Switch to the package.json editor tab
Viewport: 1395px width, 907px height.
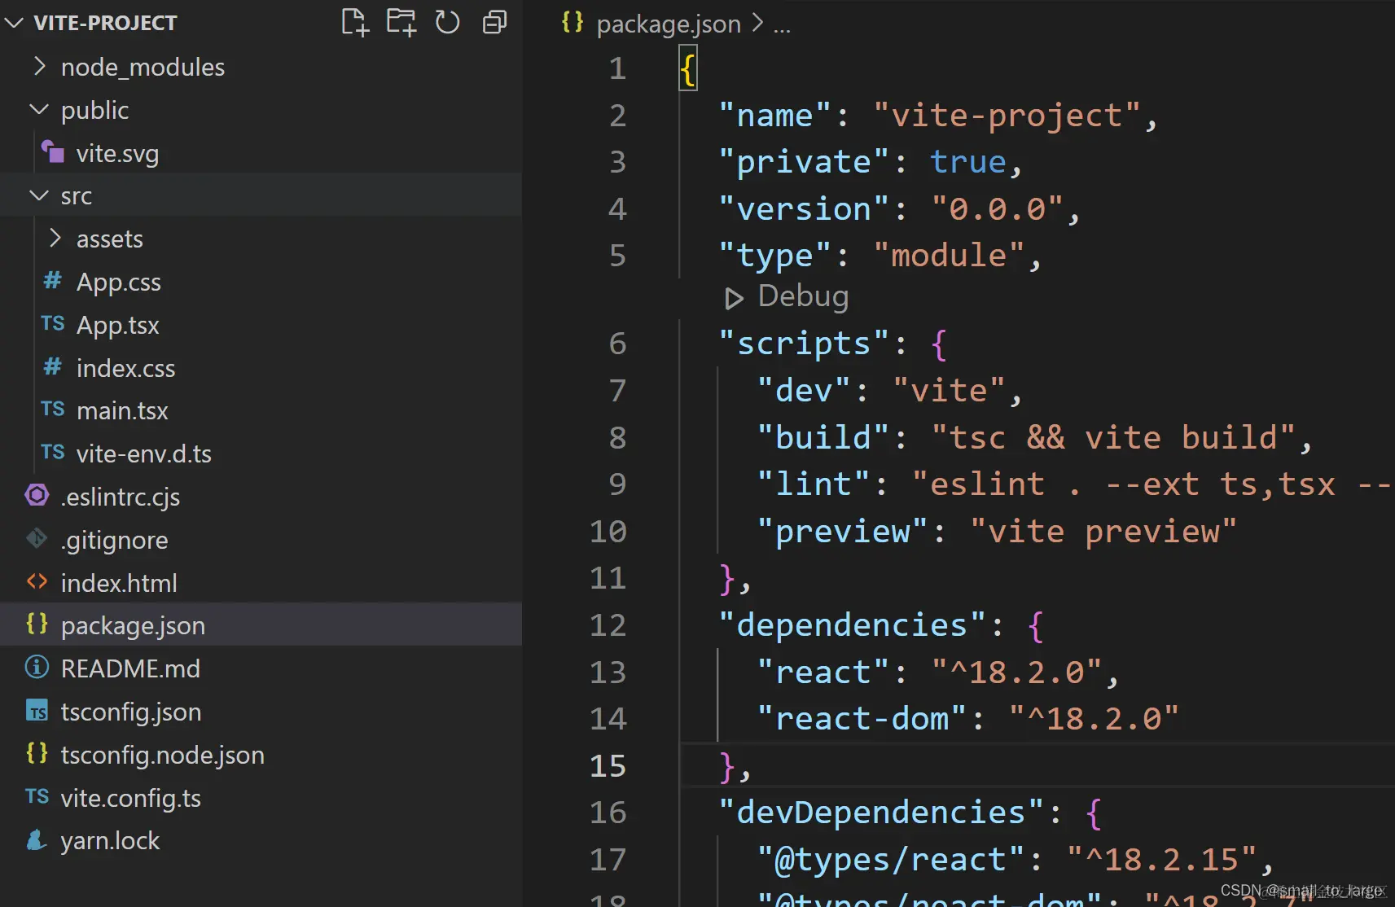point(668,24)
